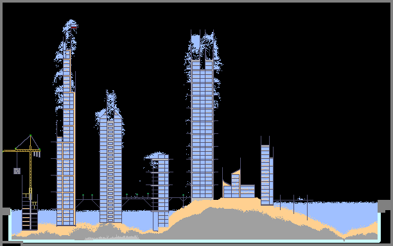
Task: Select the gray ledge block on left wall
Action: click(x=6, y=211)
